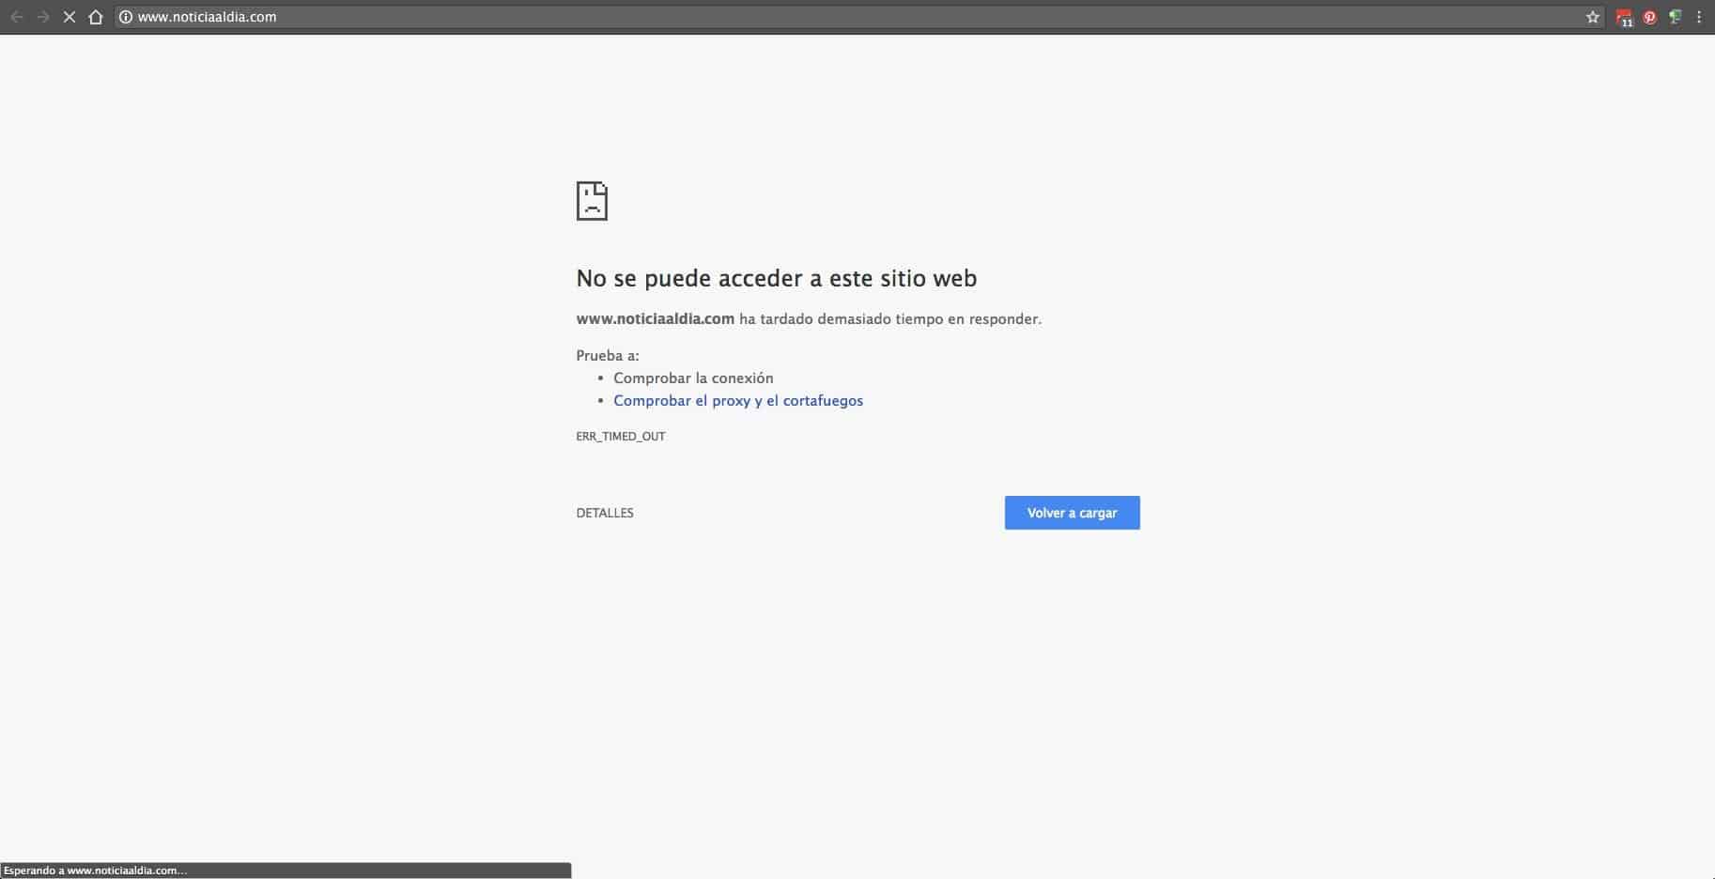Open the Pinterest extension icon
Image resolution: width=1715 pixels, height=879 pixels.
click(x=1649, y=17)
